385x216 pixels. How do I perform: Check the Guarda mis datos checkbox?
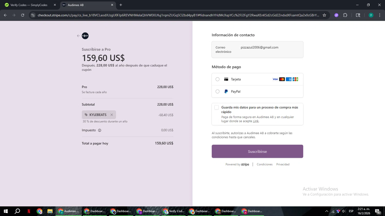tap(217, 107)
